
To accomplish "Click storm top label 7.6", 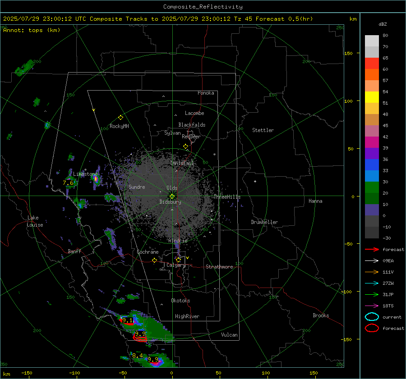I will (x=68, y=183).
